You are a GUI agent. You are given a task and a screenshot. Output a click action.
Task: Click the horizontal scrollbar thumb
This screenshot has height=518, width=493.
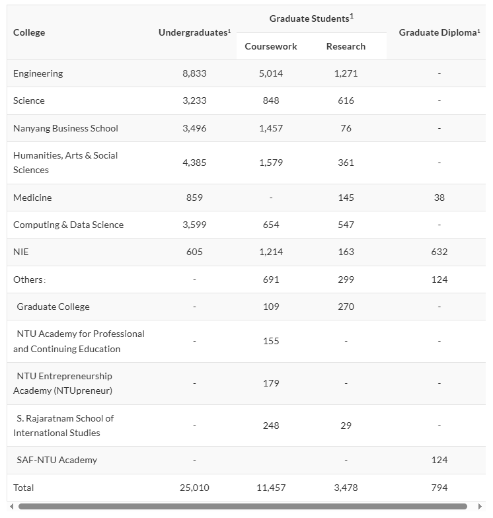[x=243, y=507]
